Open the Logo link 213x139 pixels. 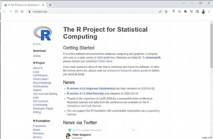pos(36,72)
